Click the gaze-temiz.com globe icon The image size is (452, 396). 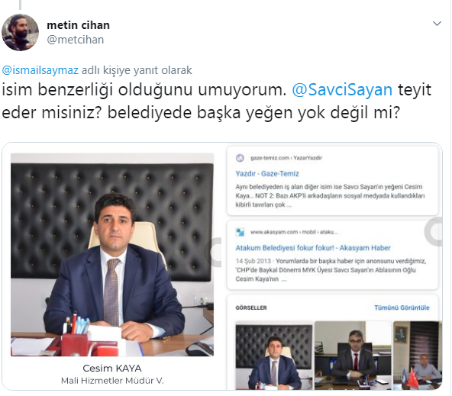pos(240,158)
